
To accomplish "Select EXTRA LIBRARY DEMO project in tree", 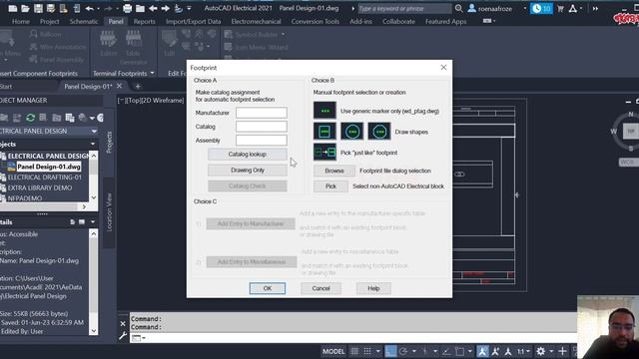I will pos(40,187).
